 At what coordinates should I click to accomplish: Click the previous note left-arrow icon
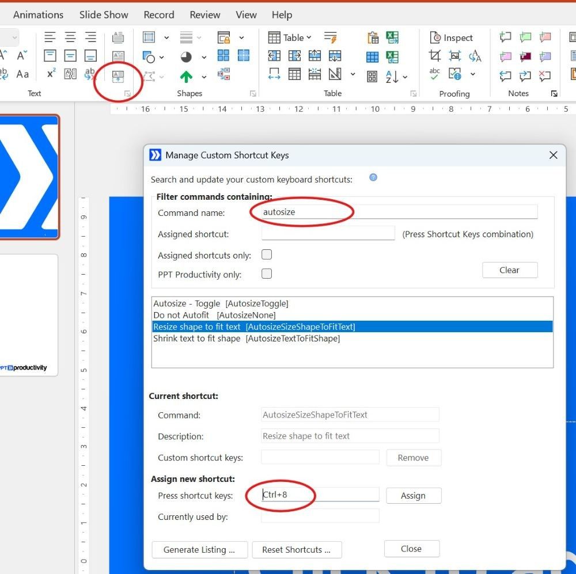tap(506, 75)
